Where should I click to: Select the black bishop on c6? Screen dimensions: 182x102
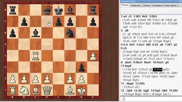(x=36, y=33)
